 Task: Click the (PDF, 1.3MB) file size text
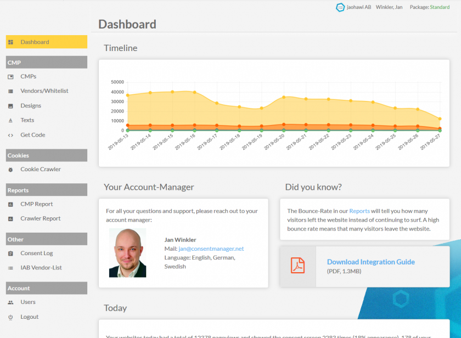(x=344, y=271)
